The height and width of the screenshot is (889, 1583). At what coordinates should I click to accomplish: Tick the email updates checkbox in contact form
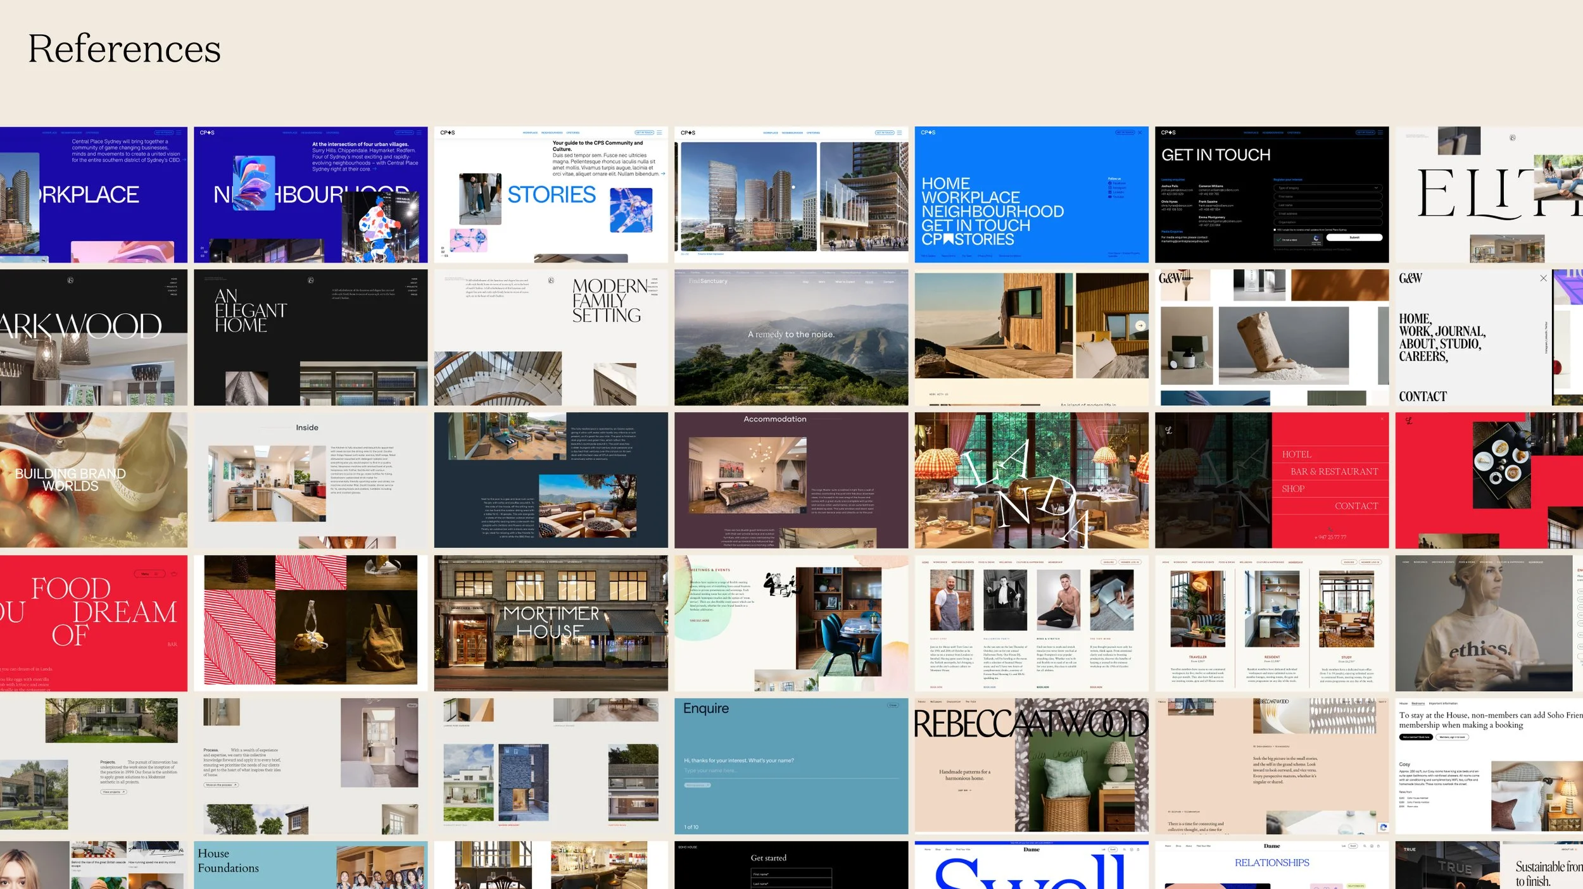click(1275, 230)
